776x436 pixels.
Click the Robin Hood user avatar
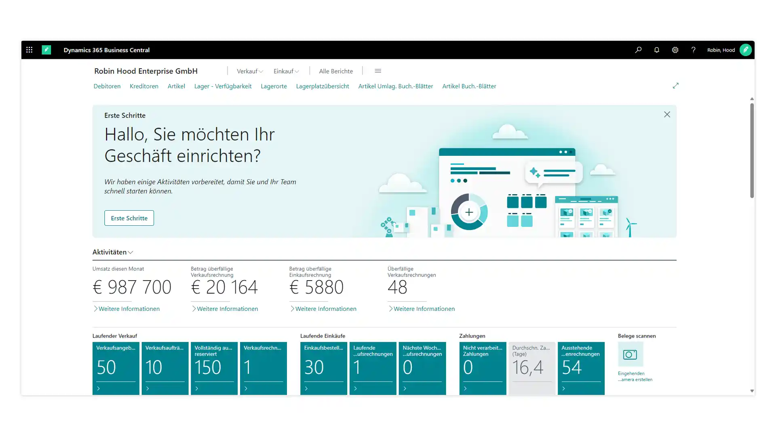point(745,50)
